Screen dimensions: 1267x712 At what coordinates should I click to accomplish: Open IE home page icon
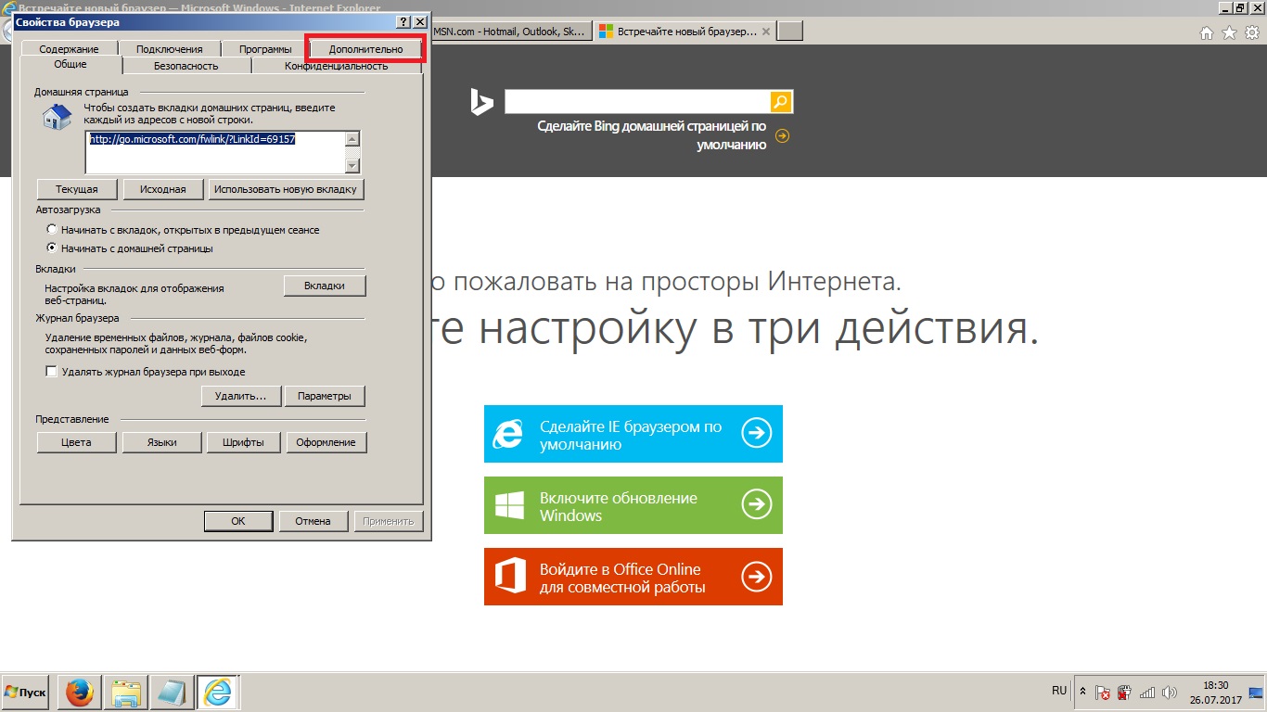point(1207,32)
